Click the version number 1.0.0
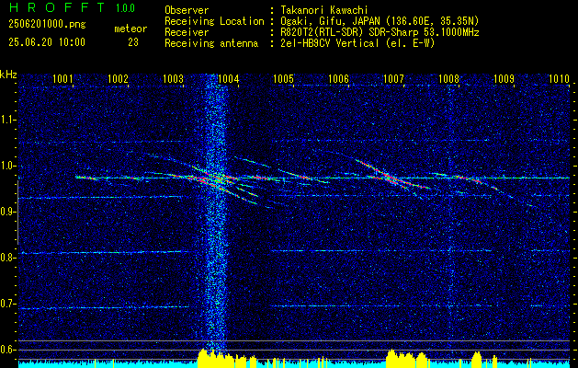 click(x=125, y=8)
